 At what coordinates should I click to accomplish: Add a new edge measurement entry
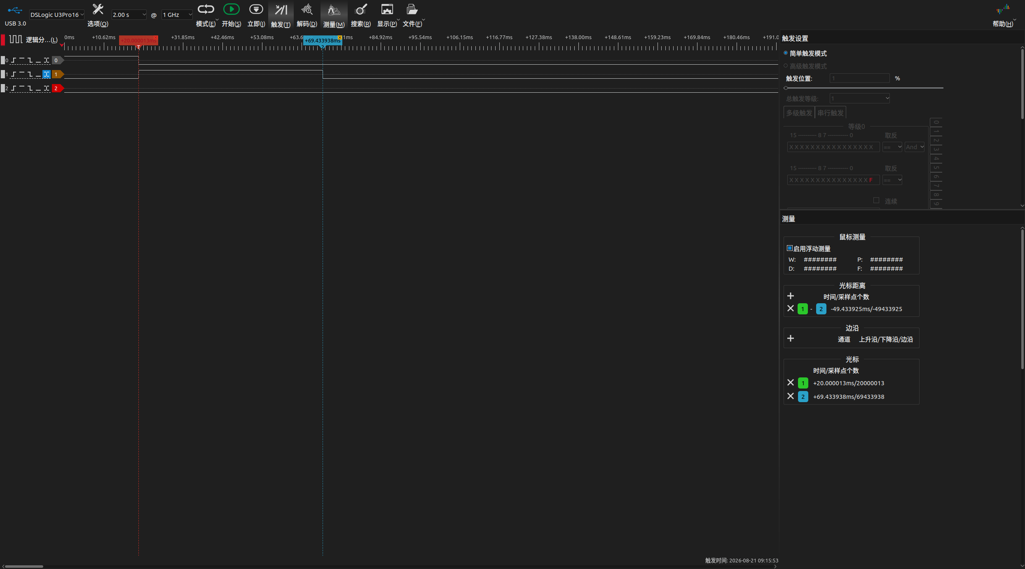[790, 339]
